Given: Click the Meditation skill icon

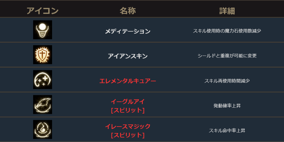Looking at the screenshot, I should pyautogui.click(x=43, y=30).
